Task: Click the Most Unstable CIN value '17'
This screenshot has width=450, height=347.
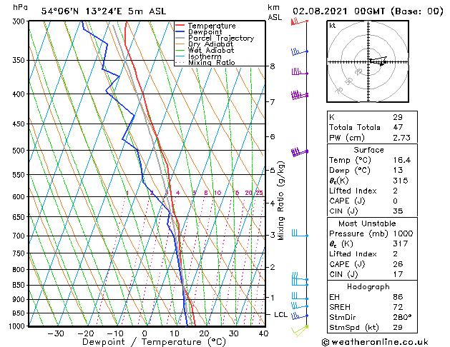Action: 398,274
